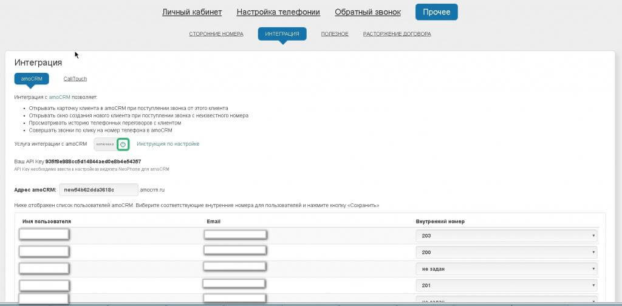Open the internal number dropdown showing 201
Viewport: 622px width, 306px height.
(506, 285)
